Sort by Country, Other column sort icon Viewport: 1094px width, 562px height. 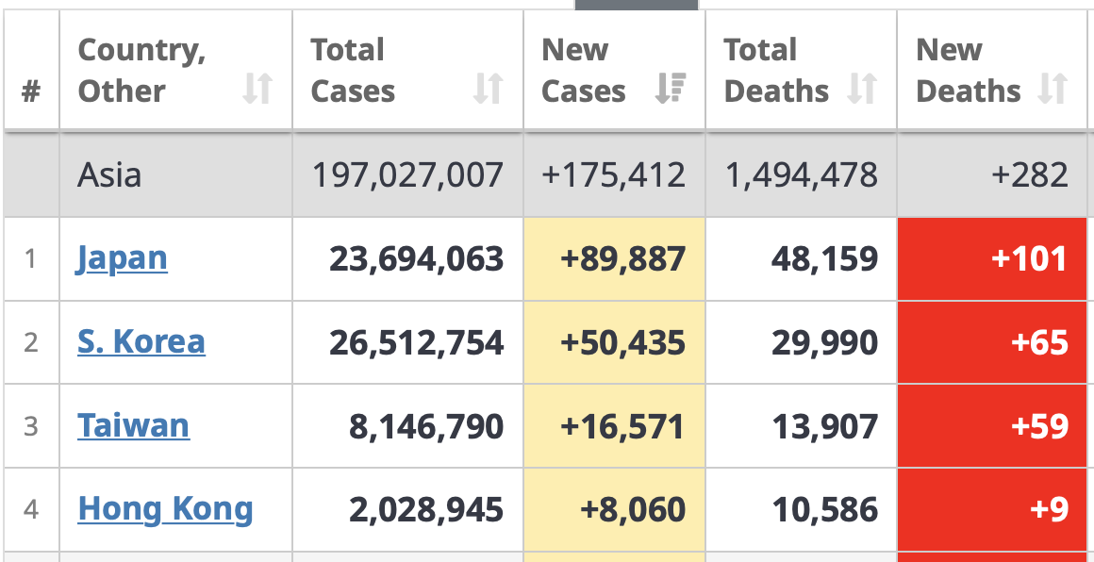[257, 90]
